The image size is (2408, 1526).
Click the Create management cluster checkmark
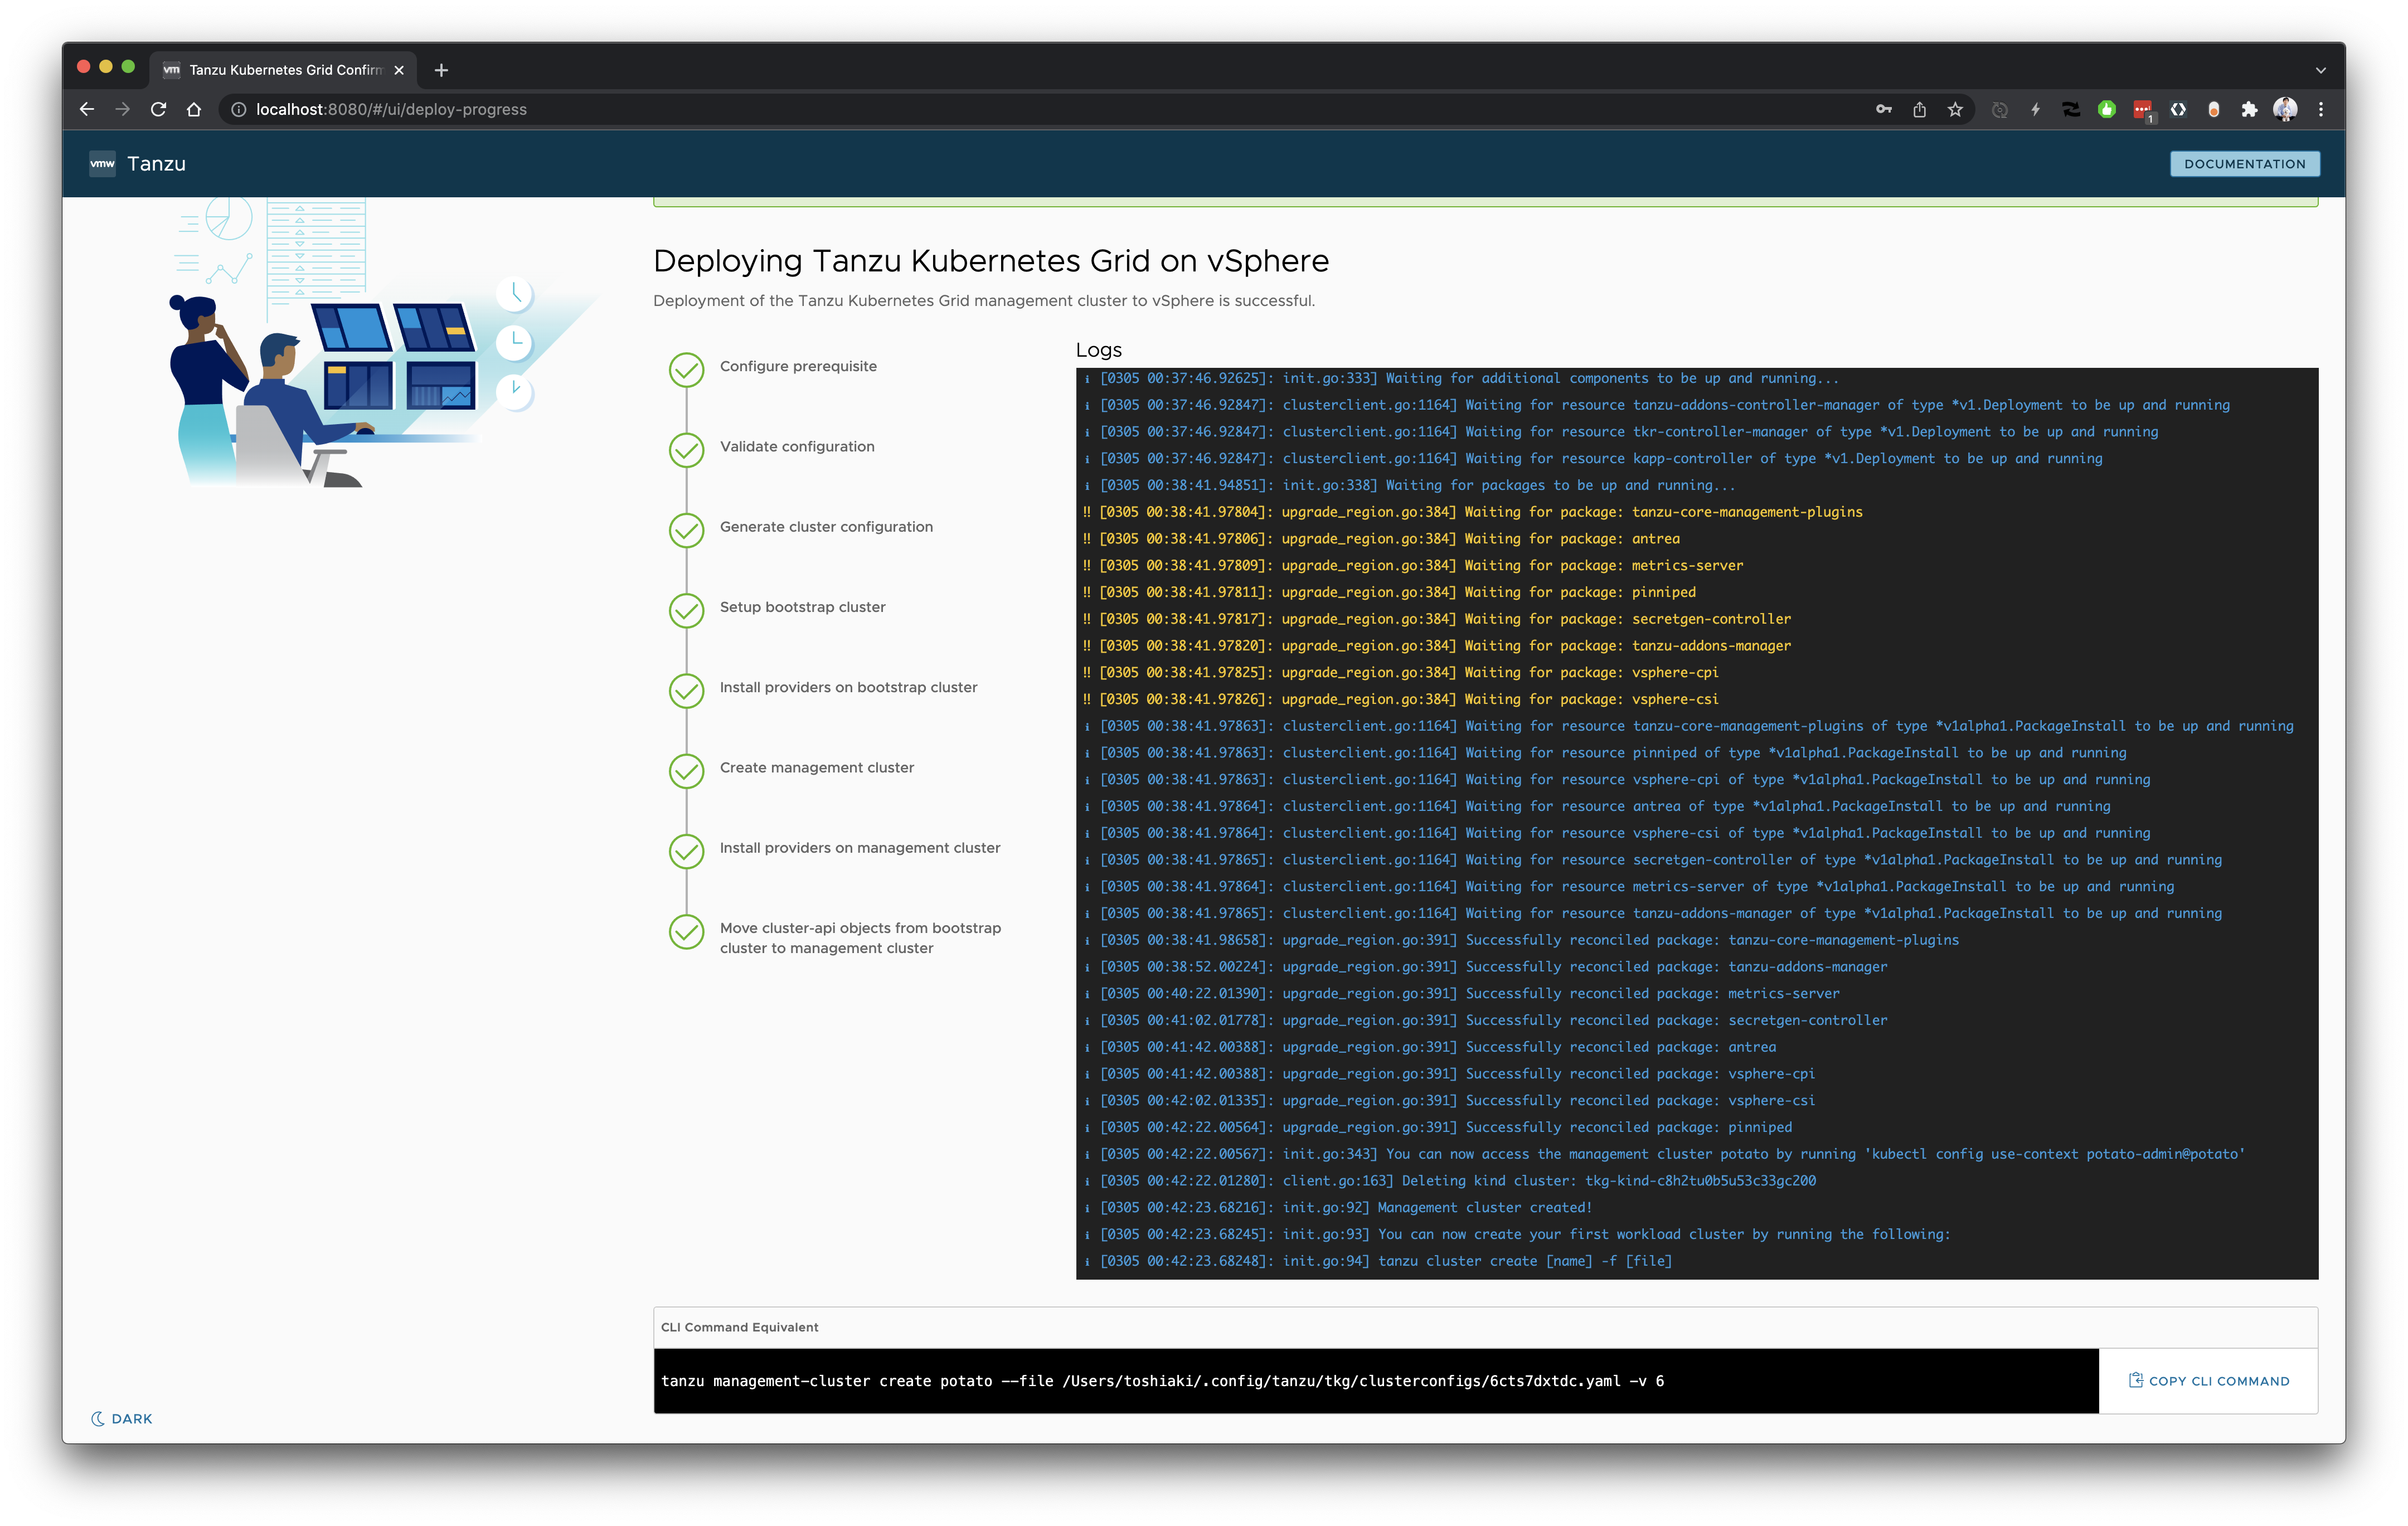[687, 771]
